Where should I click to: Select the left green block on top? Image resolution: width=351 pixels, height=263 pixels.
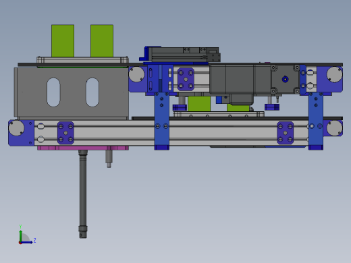point(63,41)
